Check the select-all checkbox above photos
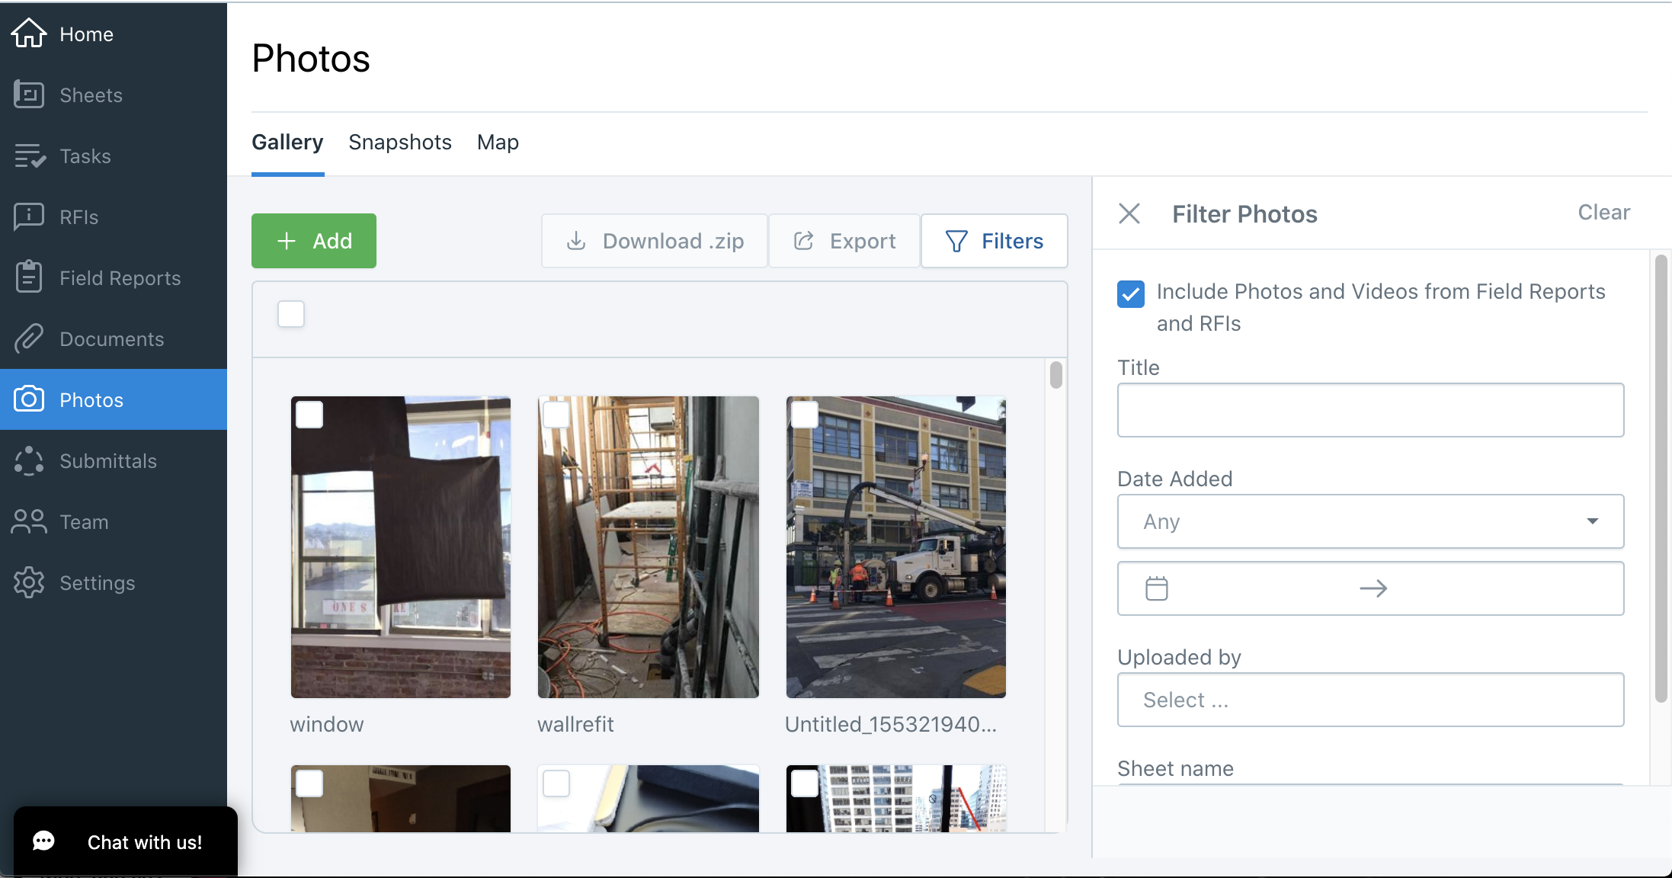1672x878 pixels. click(x=290, y=313)
